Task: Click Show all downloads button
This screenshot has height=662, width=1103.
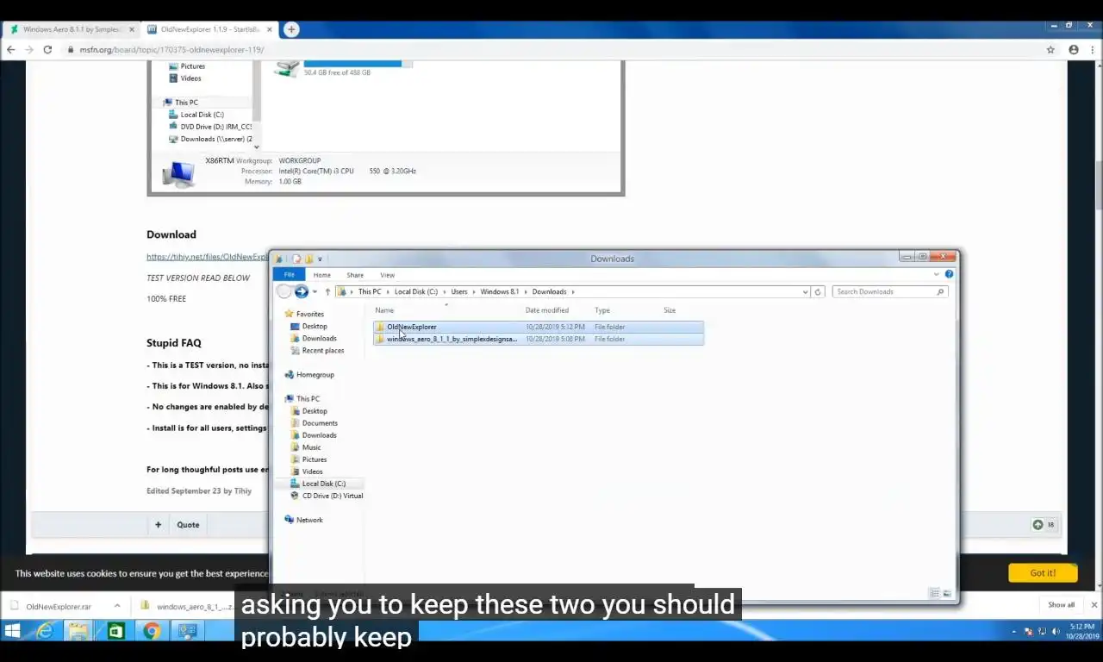Action: pos(1062,605)
